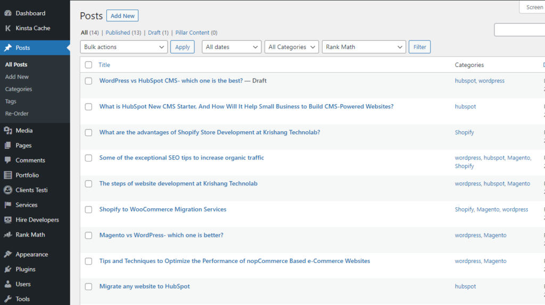Show Pillar Content (0) posts
This screenshot has width=545, height=305.
pyautogui.click(x=196, y=32)
